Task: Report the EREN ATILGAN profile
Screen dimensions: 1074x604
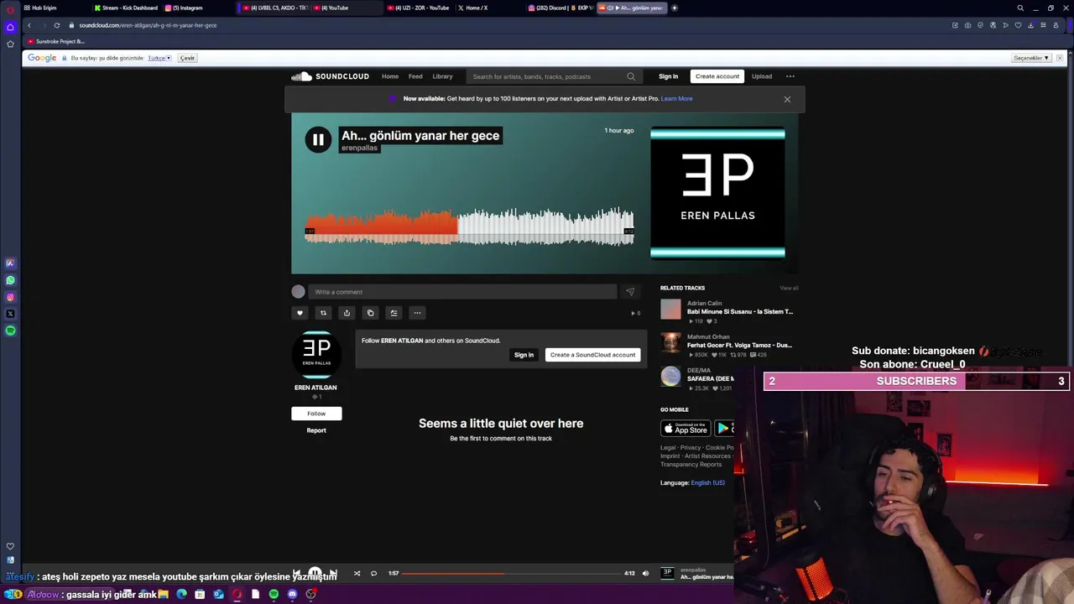Action: point(316,430)
